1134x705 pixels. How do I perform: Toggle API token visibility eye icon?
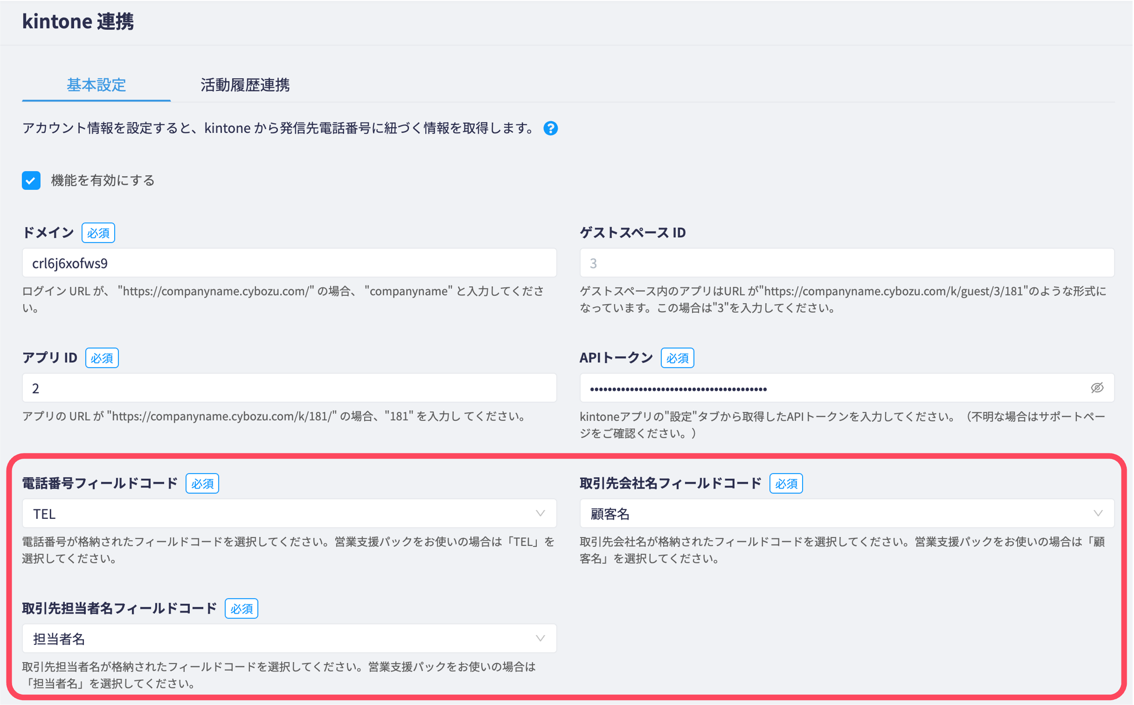[1097, 388]
